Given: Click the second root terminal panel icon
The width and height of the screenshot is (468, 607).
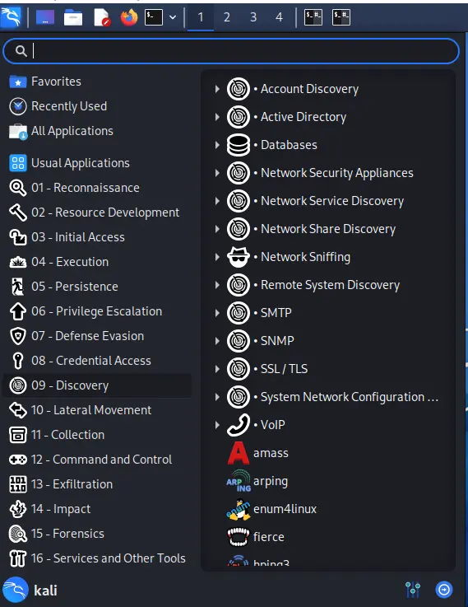Looking at the screenshot, I should coord(341,17).
